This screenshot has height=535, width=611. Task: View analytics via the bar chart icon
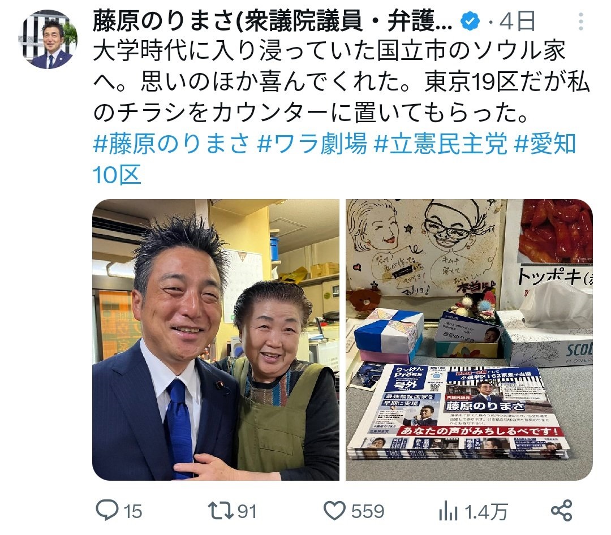click(448, 511)
